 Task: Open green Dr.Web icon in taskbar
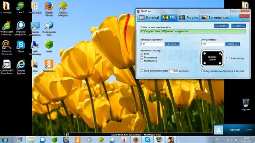coord(55,140)
